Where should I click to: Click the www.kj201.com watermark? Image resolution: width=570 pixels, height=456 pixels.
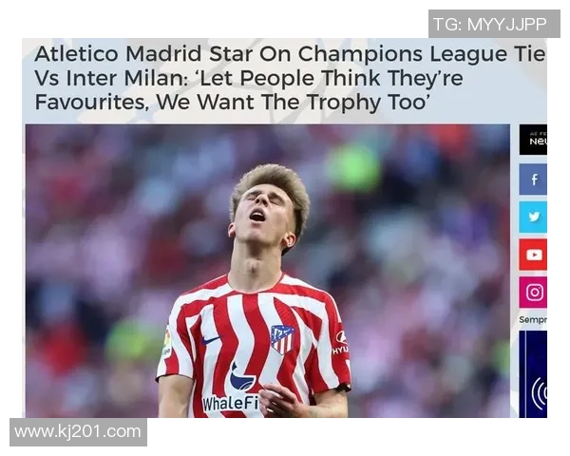pos(78,432)
